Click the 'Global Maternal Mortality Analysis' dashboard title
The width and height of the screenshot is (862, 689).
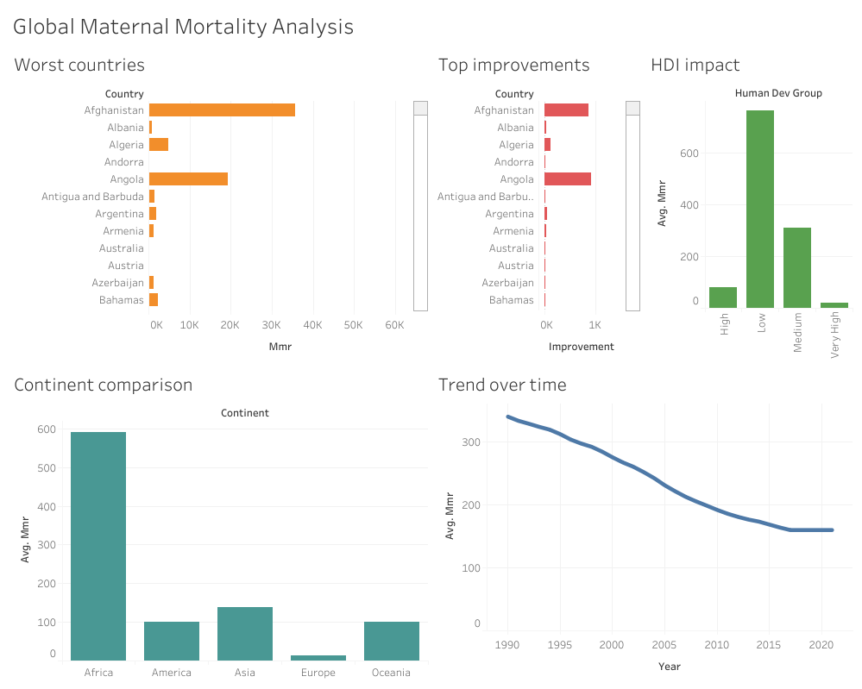183,27
